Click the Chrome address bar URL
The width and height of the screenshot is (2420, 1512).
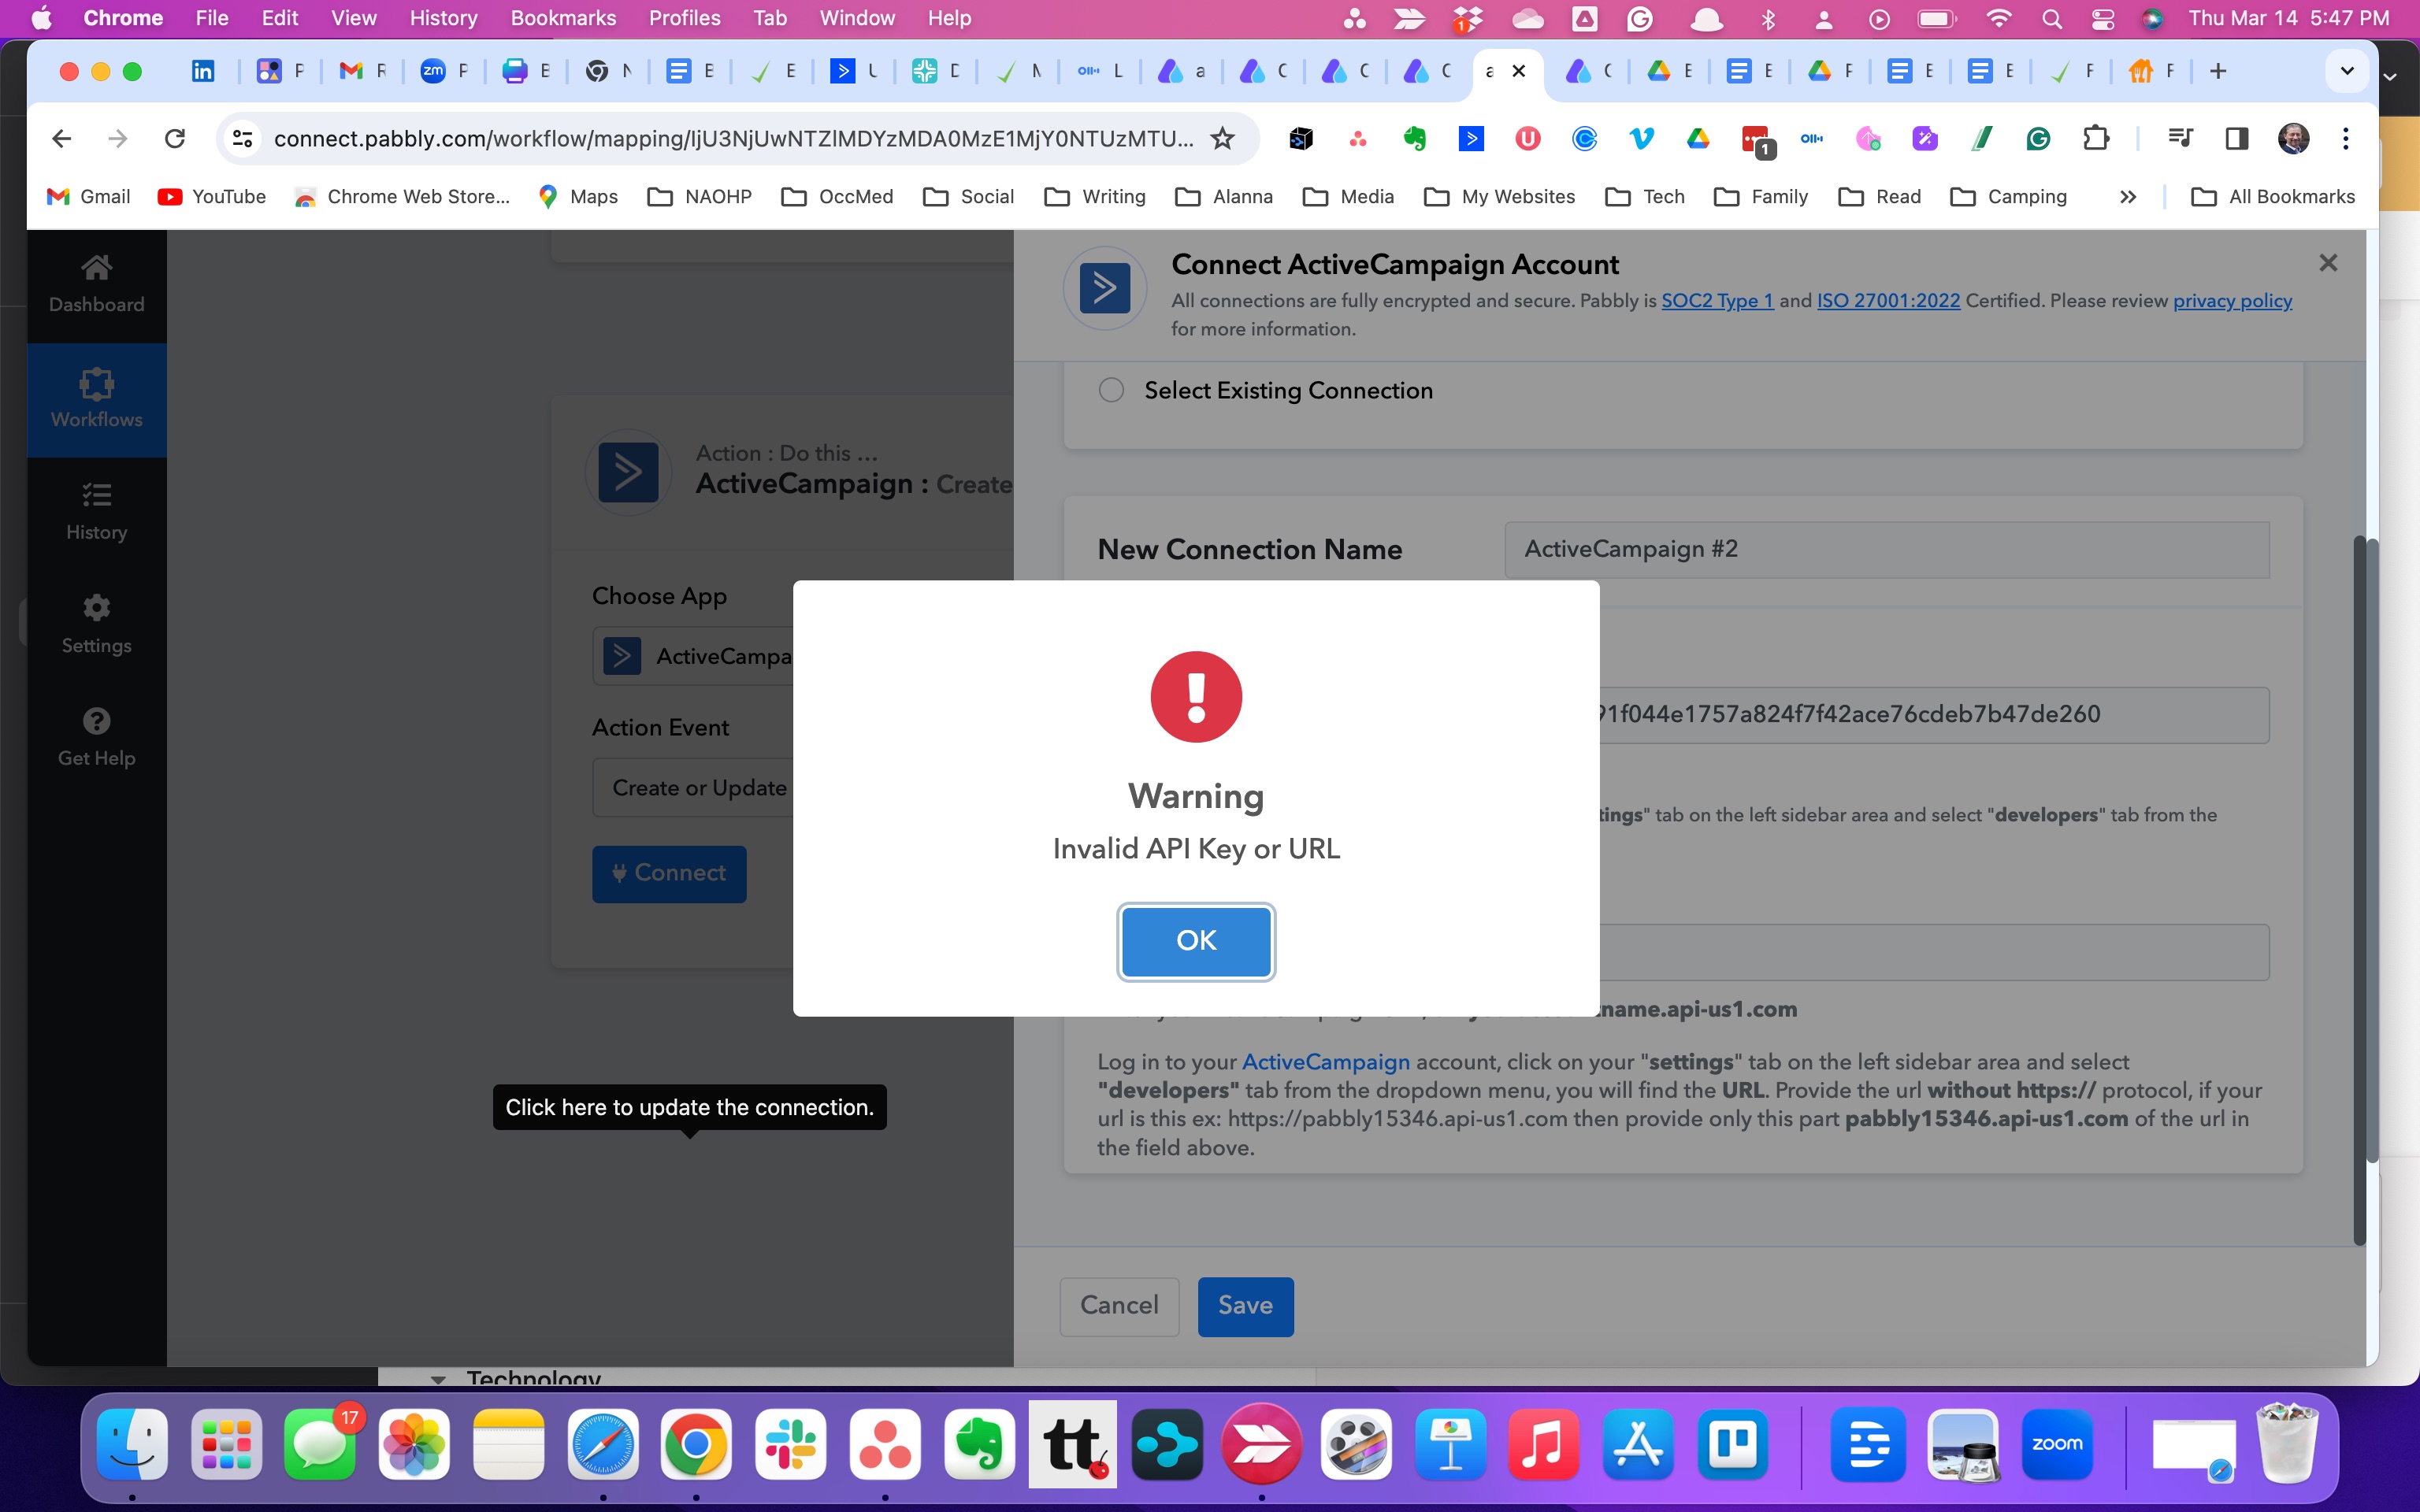point(733,138)
